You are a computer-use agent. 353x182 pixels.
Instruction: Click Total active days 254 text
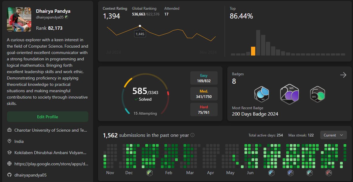[266, 135]
